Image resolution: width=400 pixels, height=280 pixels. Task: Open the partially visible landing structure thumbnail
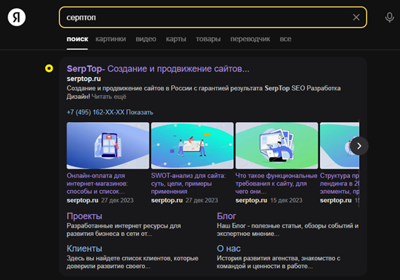[x=339, y=146]
